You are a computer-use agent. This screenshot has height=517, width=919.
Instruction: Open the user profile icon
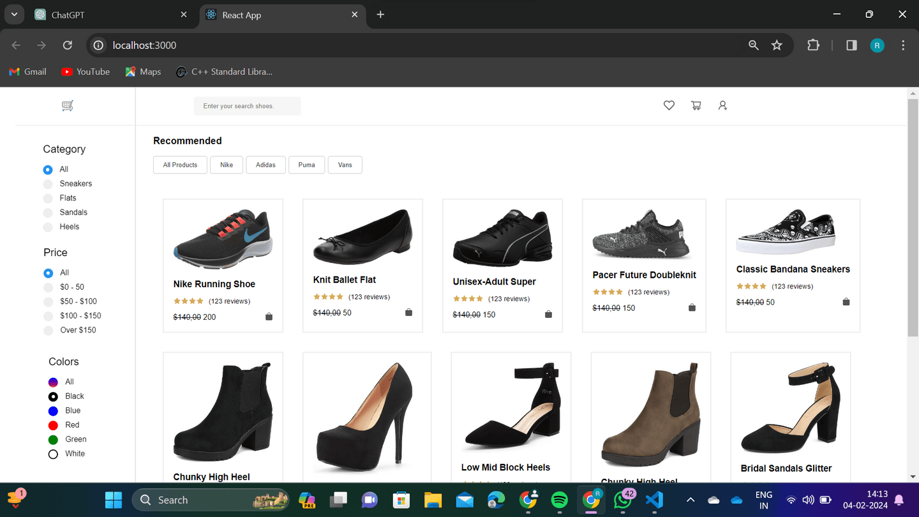(722, 105)
